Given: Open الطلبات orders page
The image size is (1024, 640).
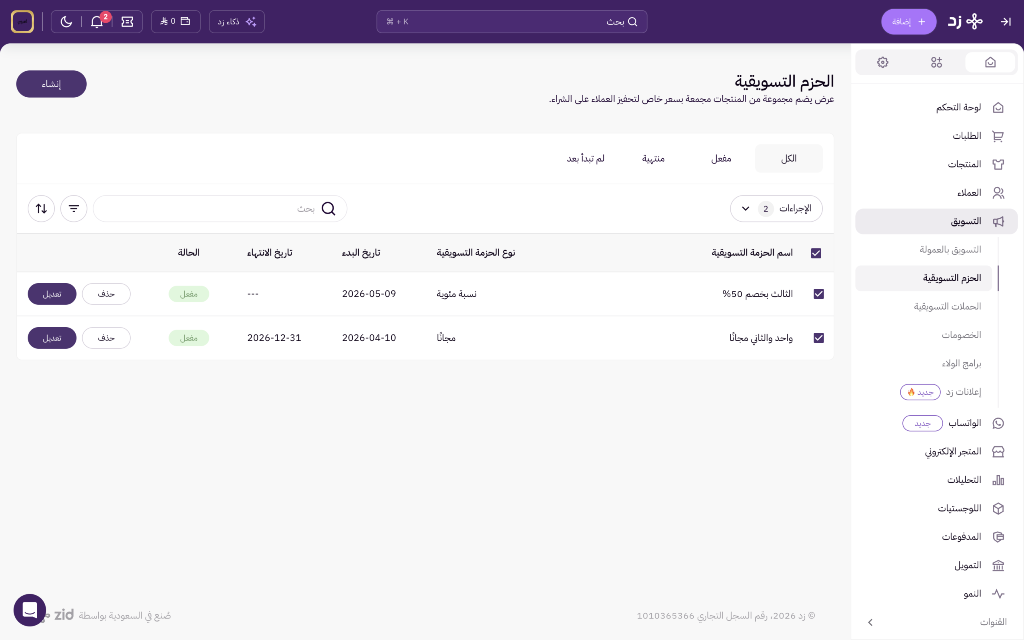Looking at the screenshot, I should [x=936, y=136].
